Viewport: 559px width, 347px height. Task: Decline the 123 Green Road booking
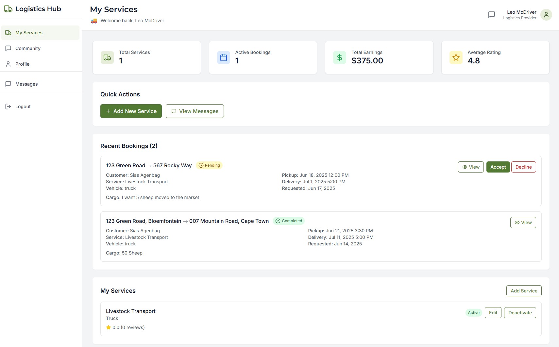(524, 167)
